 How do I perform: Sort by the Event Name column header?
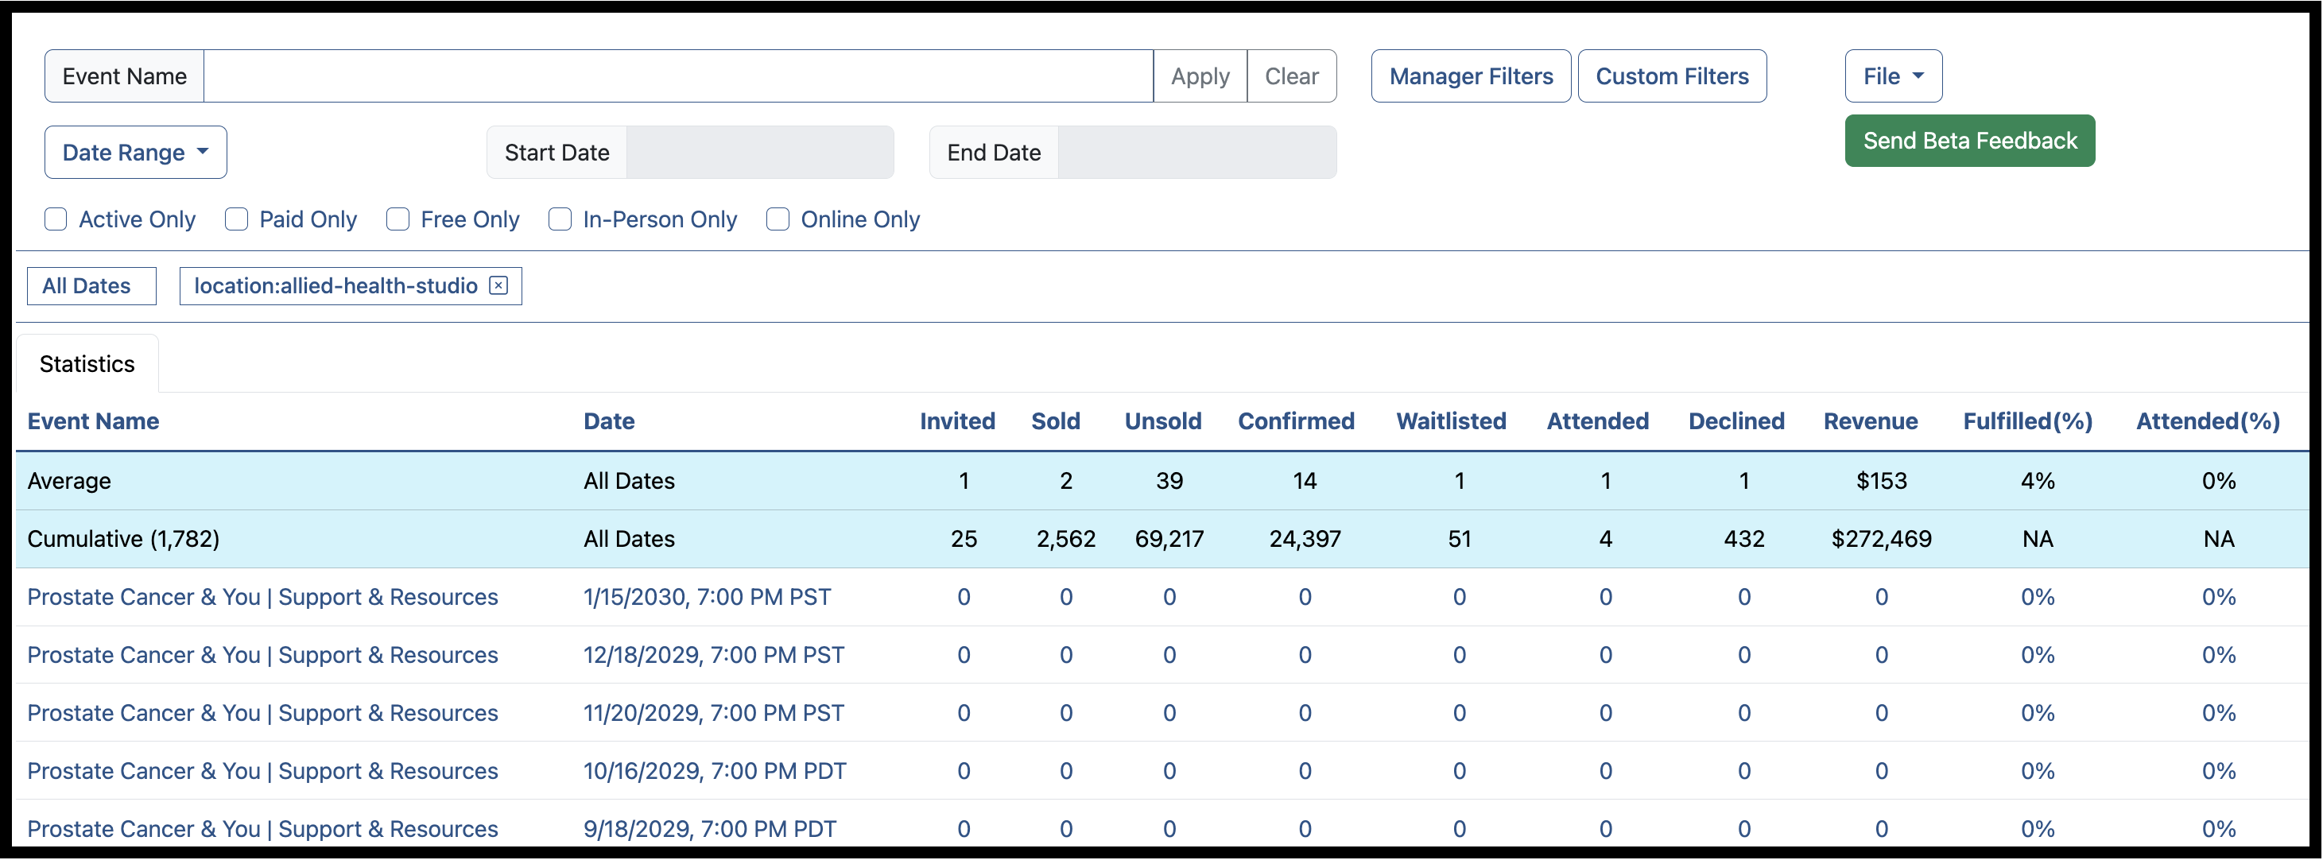click(x=93, y=421)
